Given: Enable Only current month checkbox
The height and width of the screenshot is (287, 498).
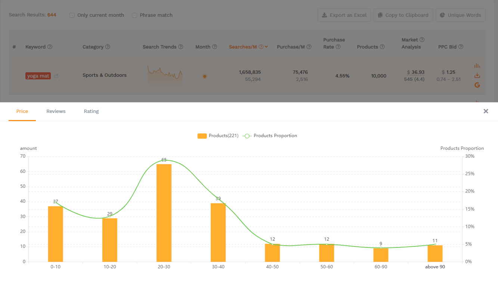Looking at the screenshot, I should [72, 15].
